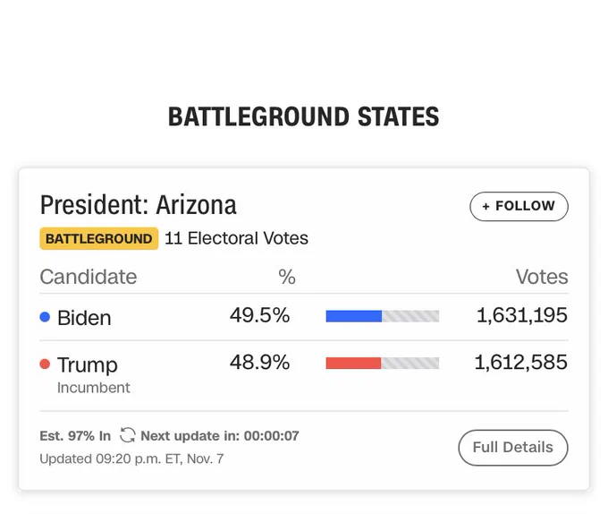Viewport: 608px width, 514px height.
Task: Click Biden's 1,631,195 vote count
Action: tap(522, 315)
